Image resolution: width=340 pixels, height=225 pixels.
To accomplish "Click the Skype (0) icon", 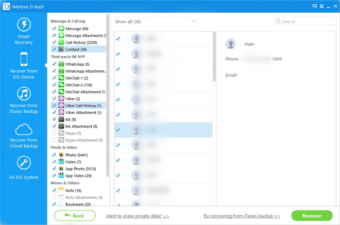I will click(x=61, y=133).
